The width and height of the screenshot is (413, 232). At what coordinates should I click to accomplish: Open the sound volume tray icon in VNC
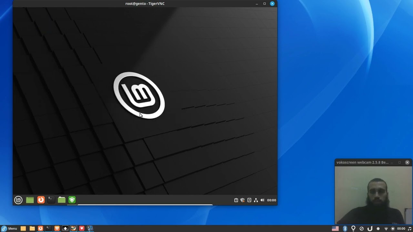pos(262,200)
